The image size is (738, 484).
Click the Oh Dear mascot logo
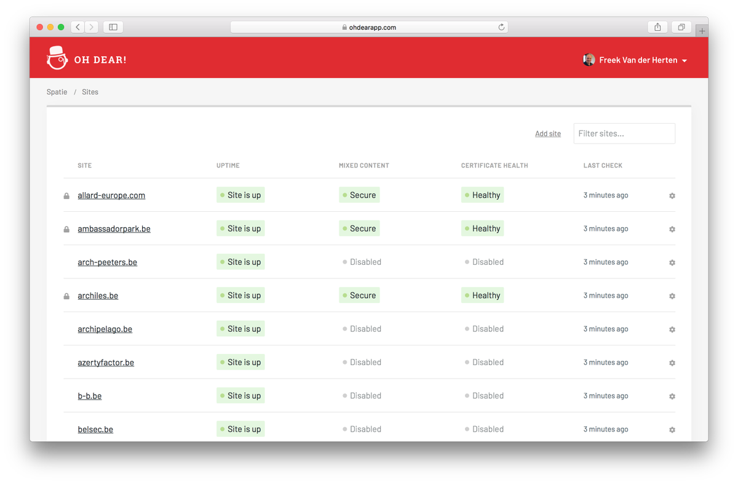click(57, 58)
